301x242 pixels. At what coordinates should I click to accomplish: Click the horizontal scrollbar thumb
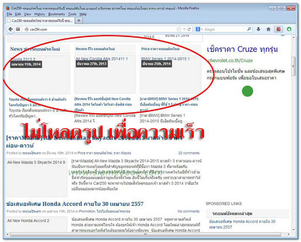145,234
